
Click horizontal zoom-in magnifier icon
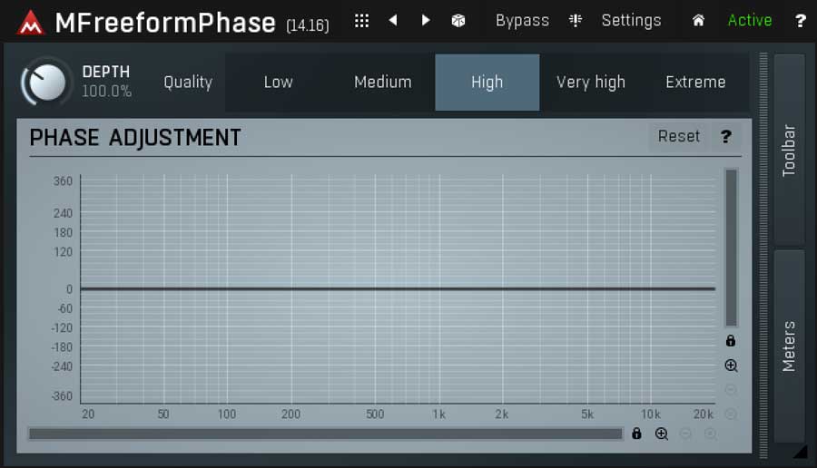pos(662,434)
